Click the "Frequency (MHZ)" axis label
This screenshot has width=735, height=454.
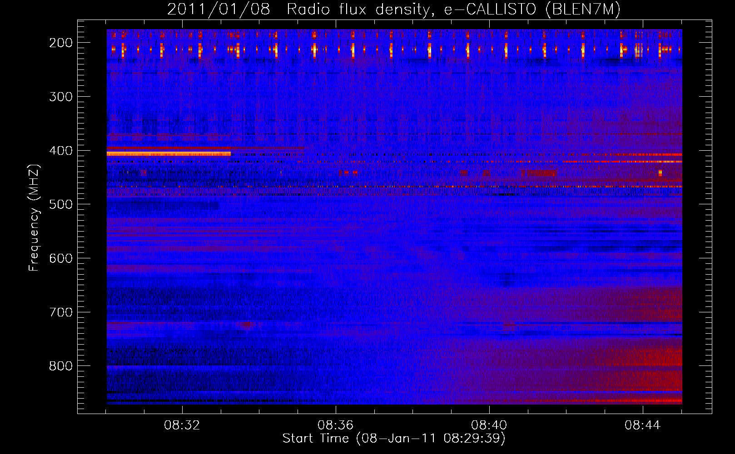[x=34, y=218]
